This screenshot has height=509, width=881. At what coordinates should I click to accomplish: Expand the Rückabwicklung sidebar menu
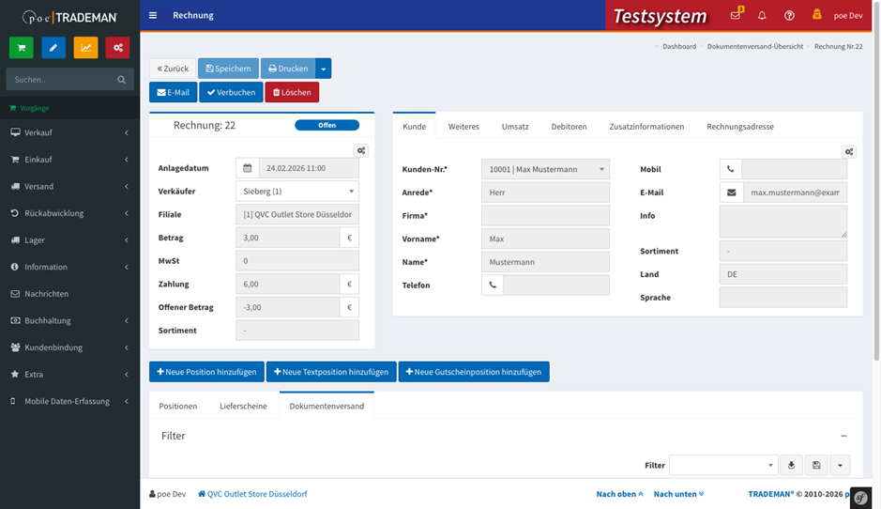[x=69, y=213]
